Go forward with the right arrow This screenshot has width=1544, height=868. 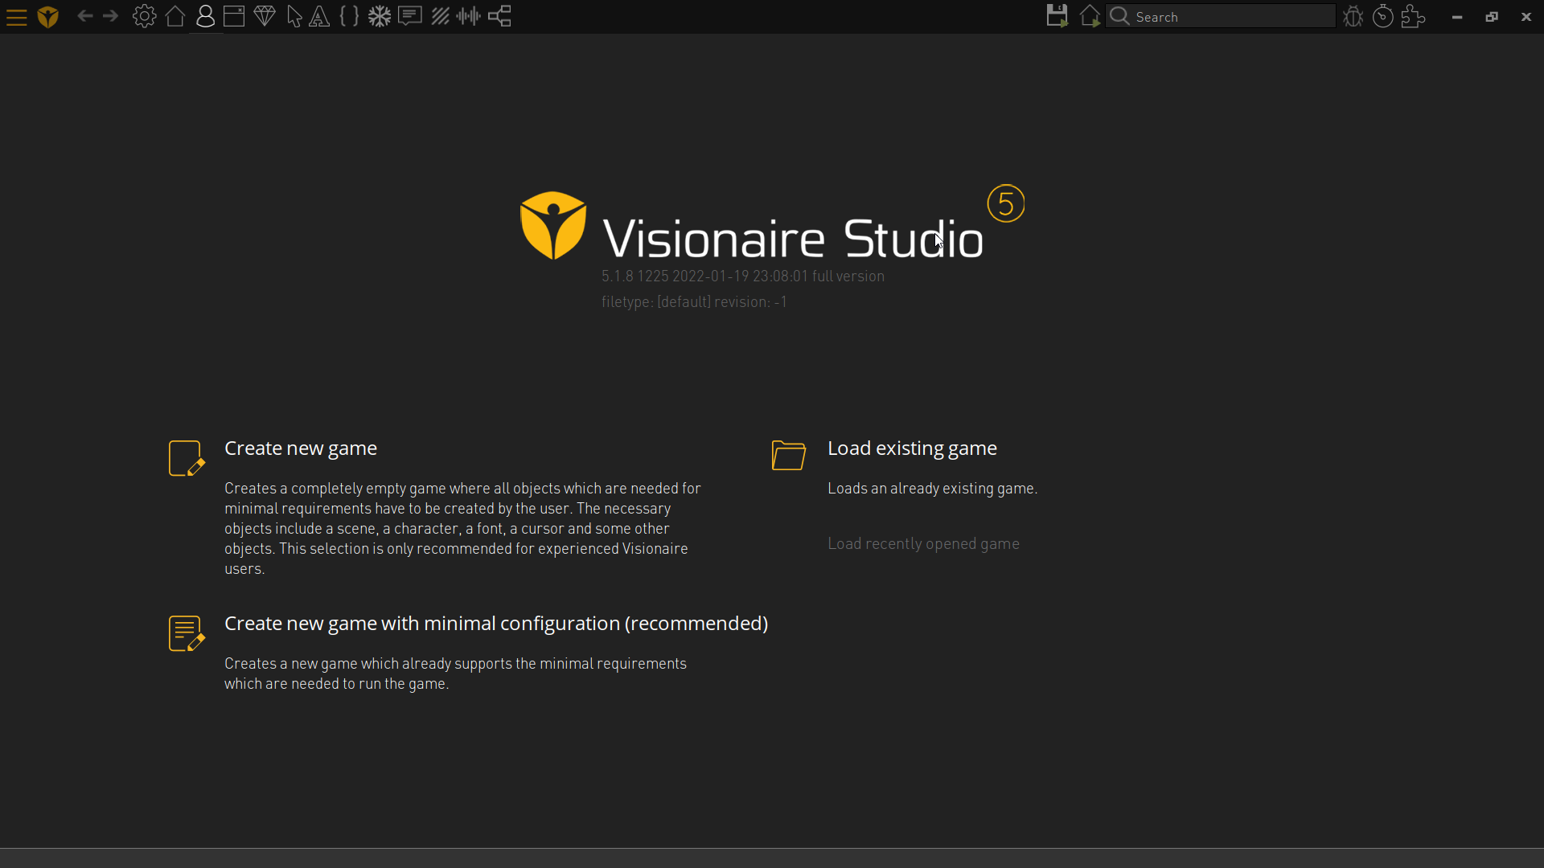coord(111,16)
